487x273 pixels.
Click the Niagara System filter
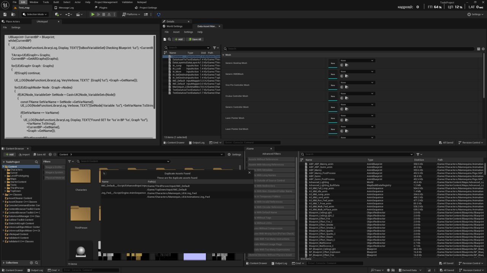(55, 172)
